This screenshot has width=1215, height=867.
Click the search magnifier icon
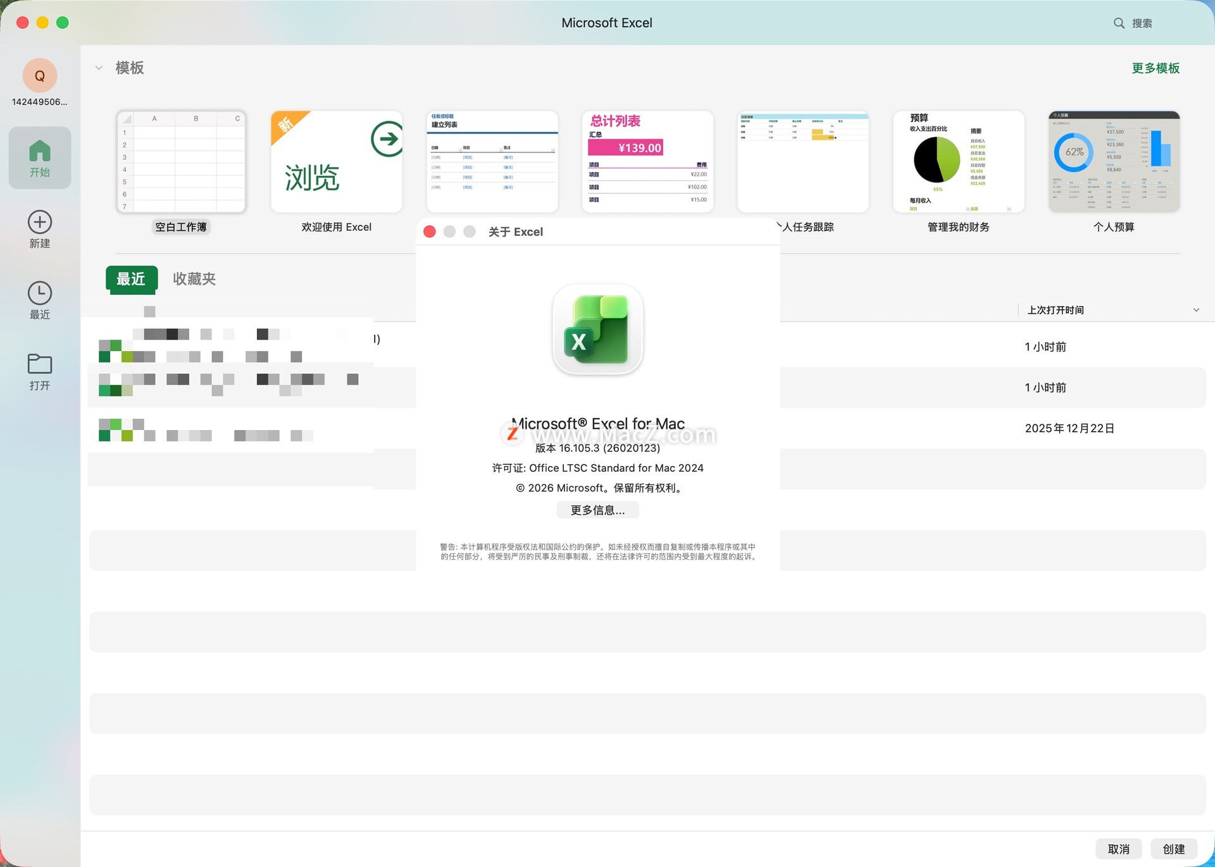(x=1119, y=23)
